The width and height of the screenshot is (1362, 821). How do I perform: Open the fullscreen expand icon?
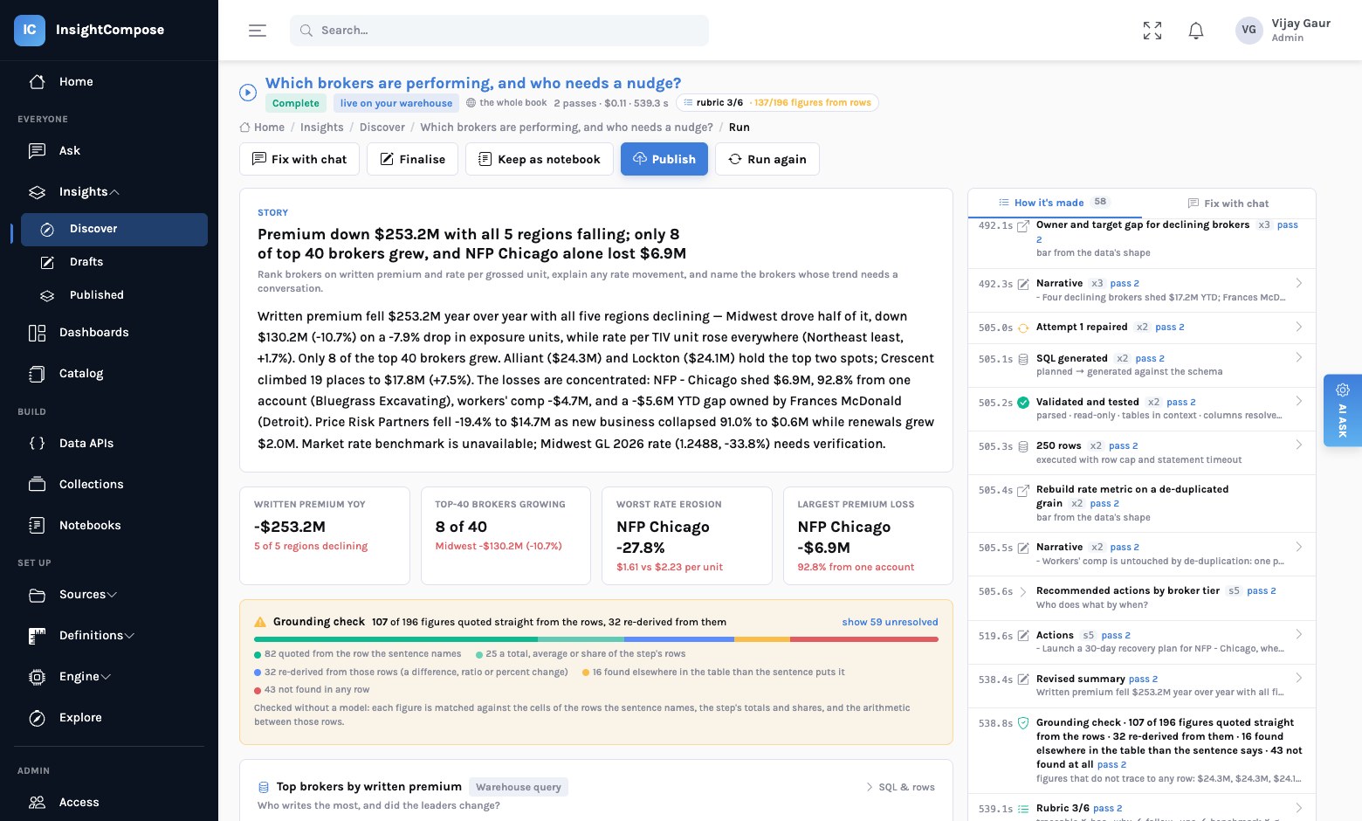[1152, 31]
